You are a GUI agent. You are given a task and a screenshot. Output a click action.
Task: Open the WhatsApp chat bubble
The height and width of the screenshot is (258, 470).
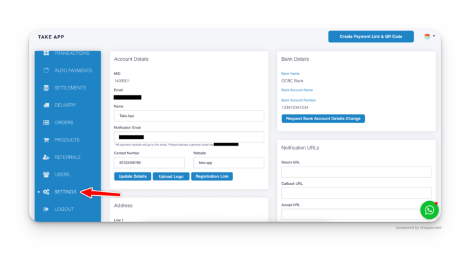coord(430,210)
